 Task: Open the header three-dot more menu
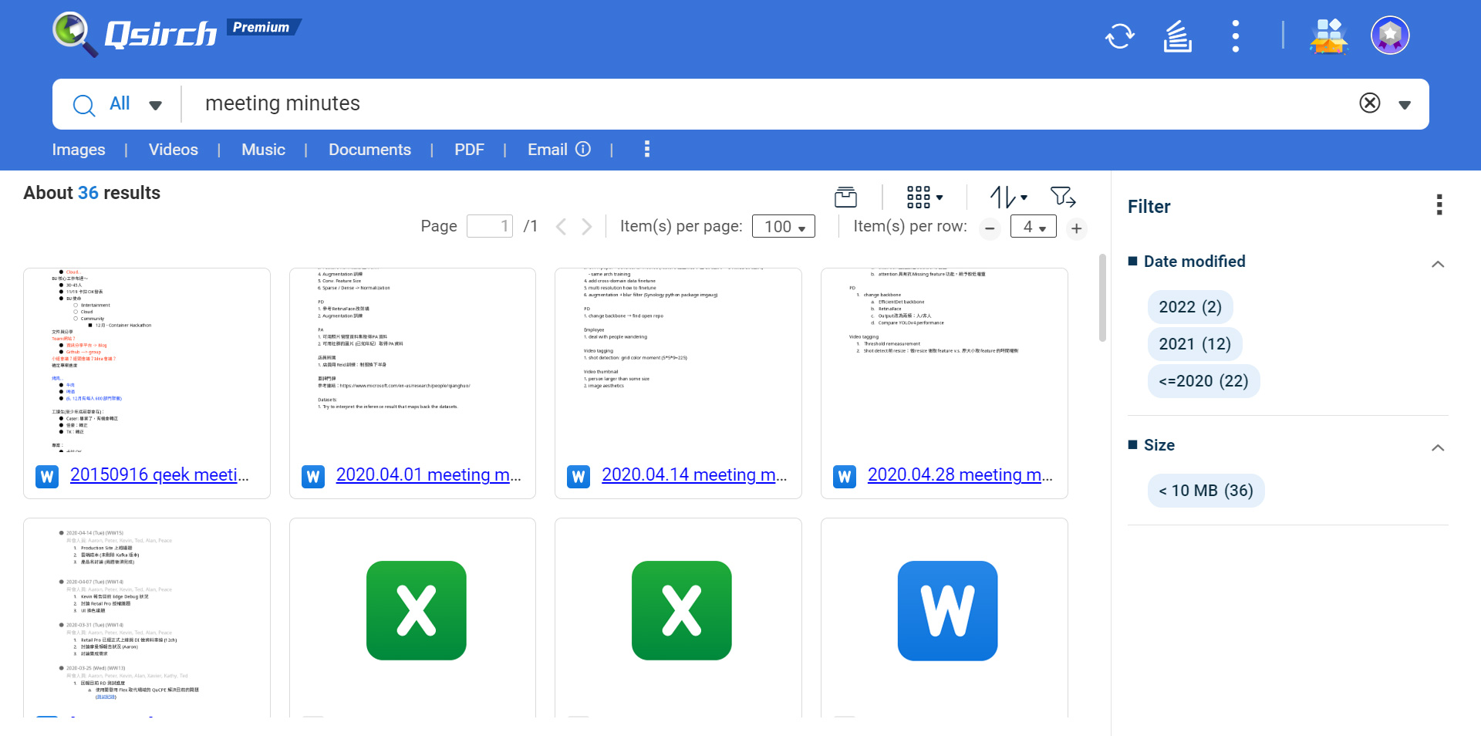coord(1235,36)
